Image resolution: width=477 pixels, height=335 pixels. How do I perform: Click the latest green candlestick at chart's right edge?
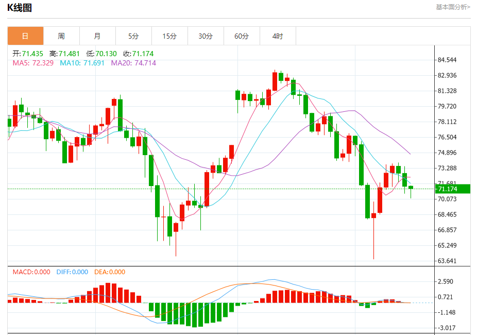411,188
